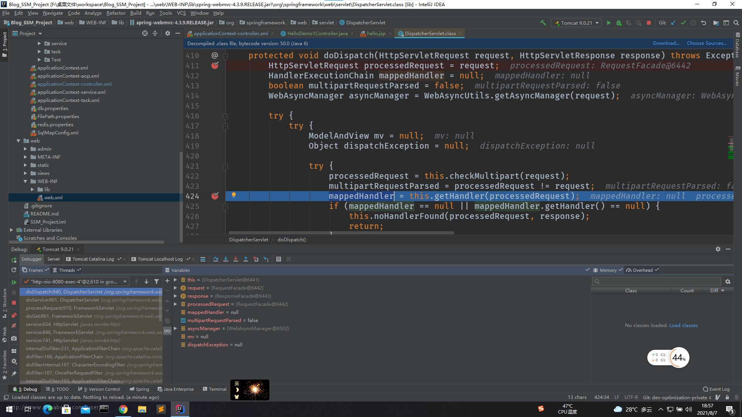Click the intention lightbulb on line 424
The height and width of the screenshot is (417, 742).
tap(233, 195)
